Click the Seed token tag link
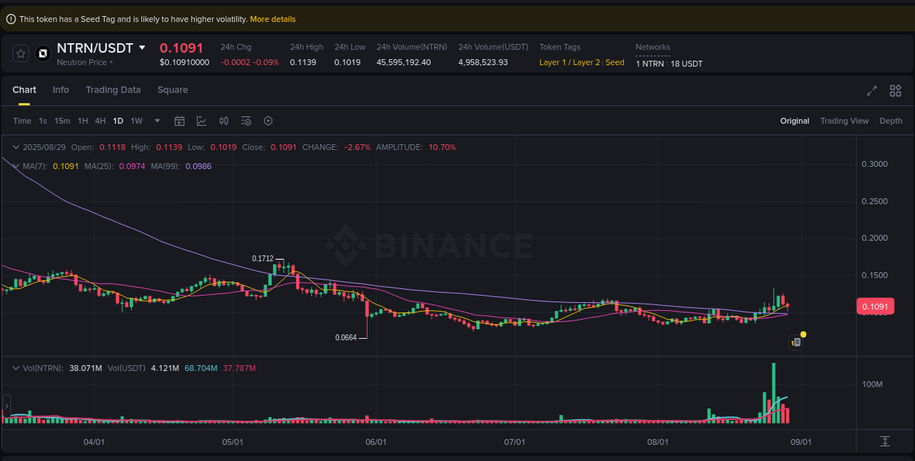 (614, 62)
